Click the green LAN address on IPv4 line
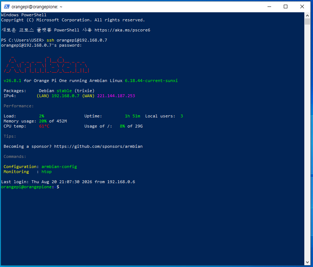Screen dimensions: 313x267 [x=65, y=96]
